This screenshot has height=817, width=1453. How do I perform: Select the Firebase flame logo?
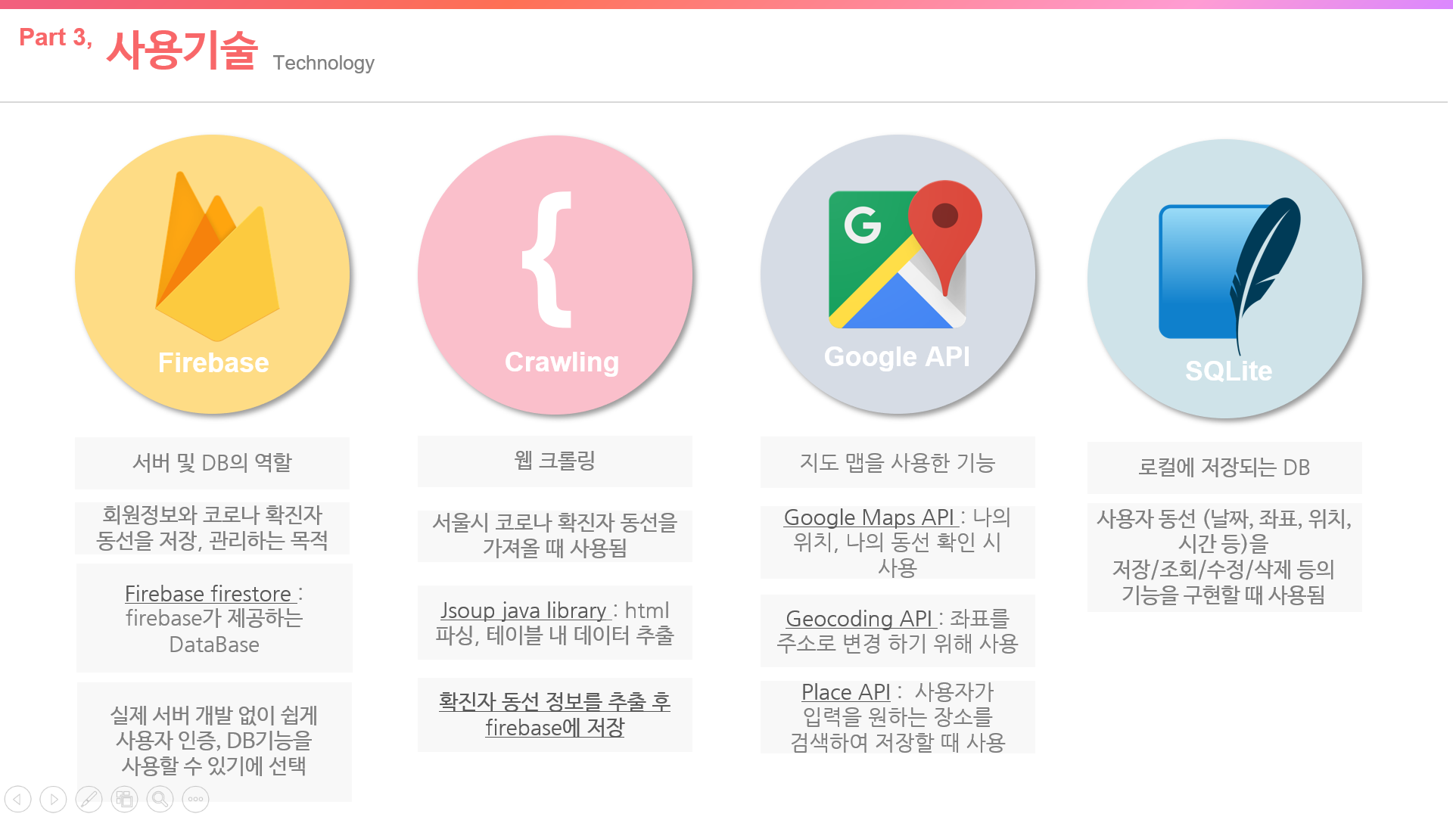tap(216, 256)
